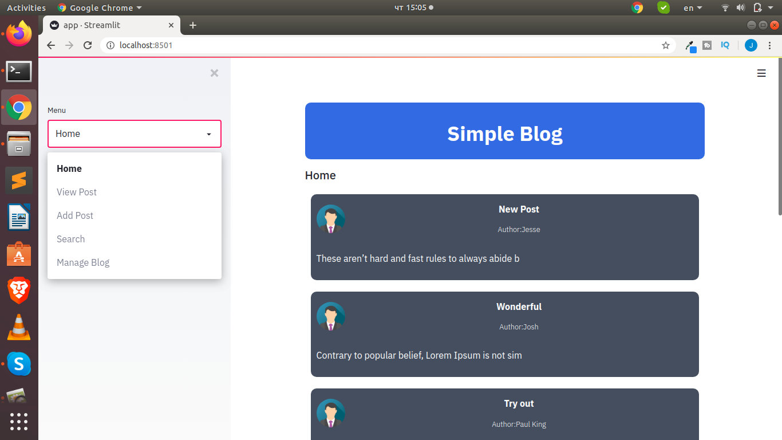Close the app · Streamlit tab

click(x=171, y=25)
